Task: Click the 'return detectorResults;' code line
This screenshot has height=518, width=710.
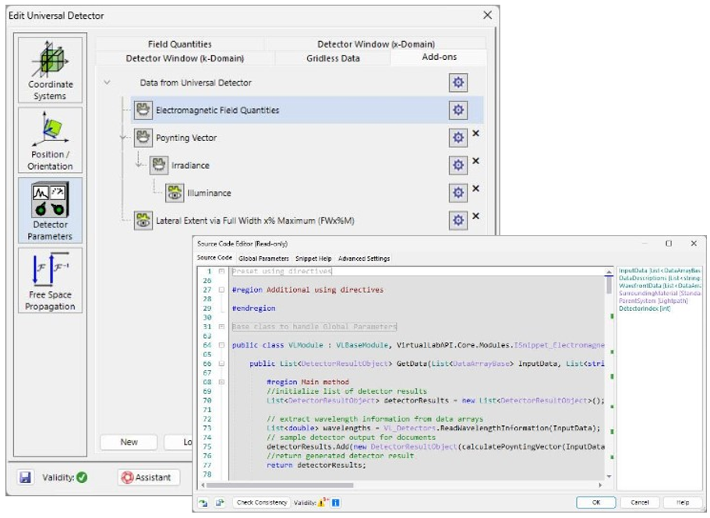Action: (x=316, y=465)
